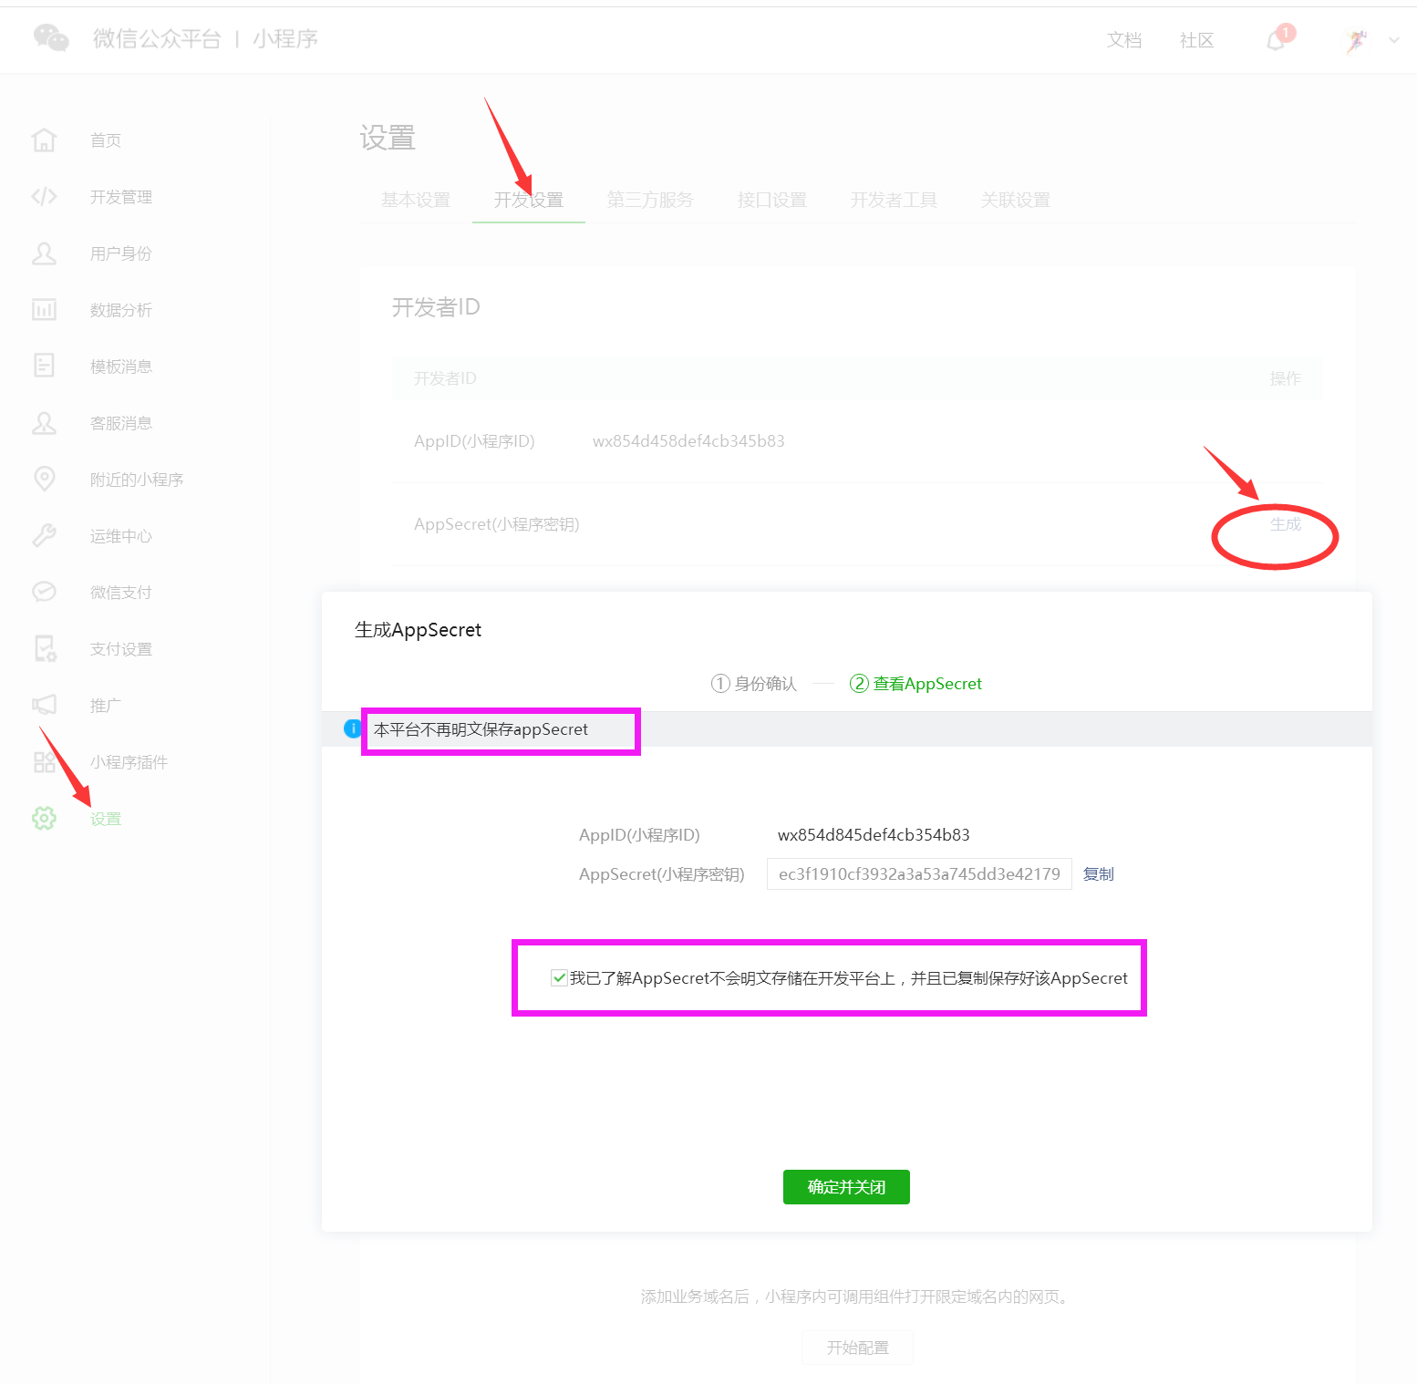
Task: Click the 附近的小程序 location pin icon
Action: [44, 479]
